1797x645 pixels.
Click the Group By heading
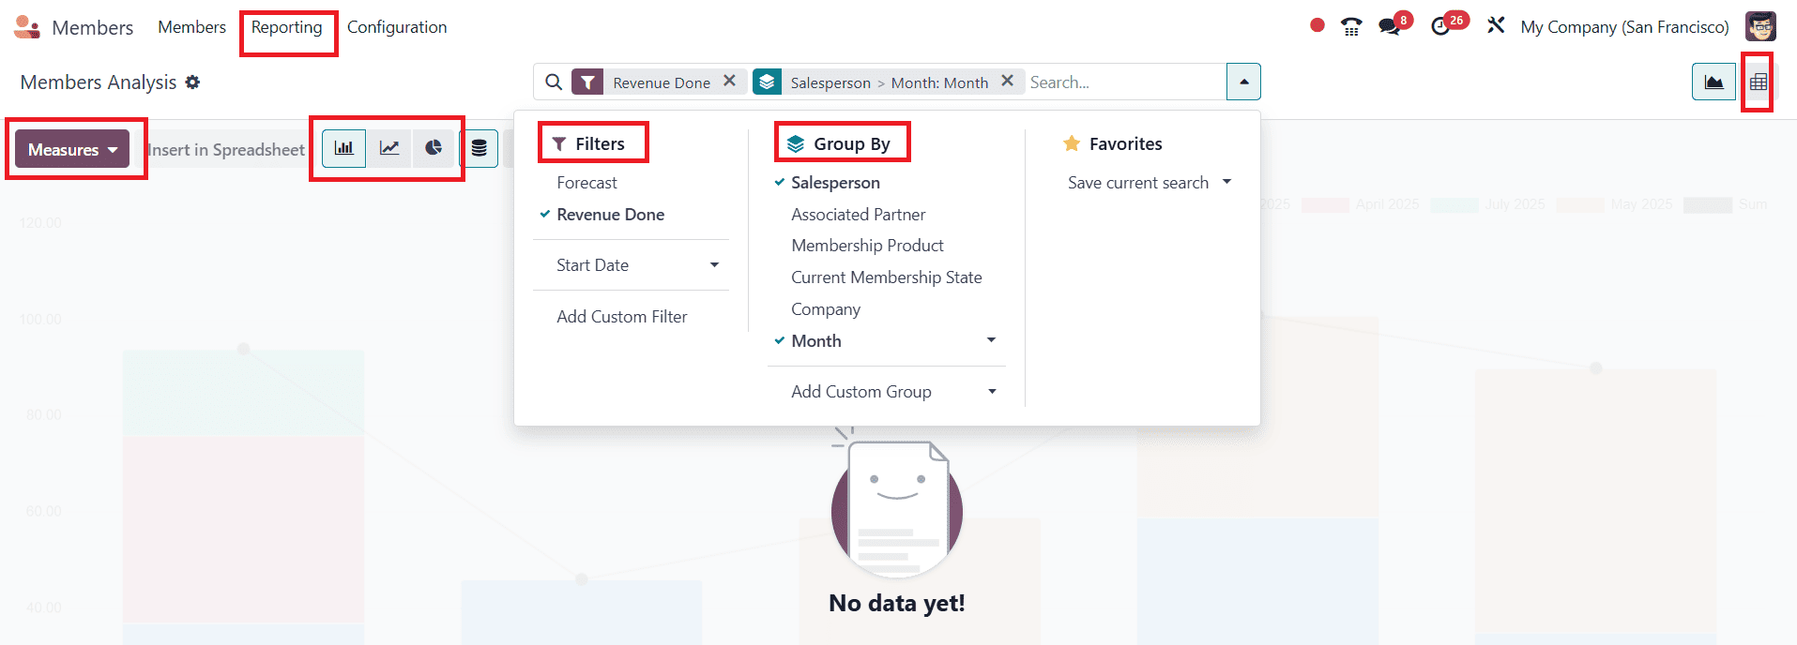click(x=851, y=143)
